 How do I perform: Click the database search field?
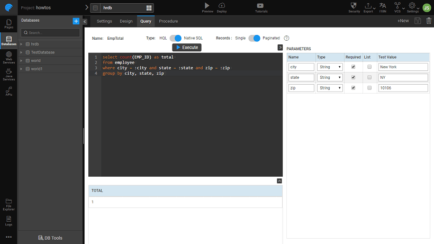50,33
